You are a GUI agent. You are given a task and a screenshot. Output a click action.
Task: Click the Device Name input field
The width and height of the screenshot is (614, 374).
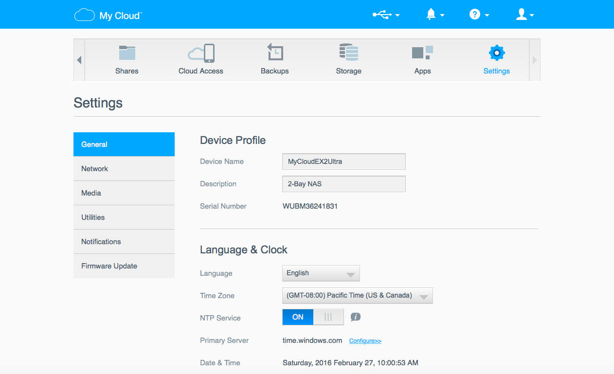coord(344,161)
